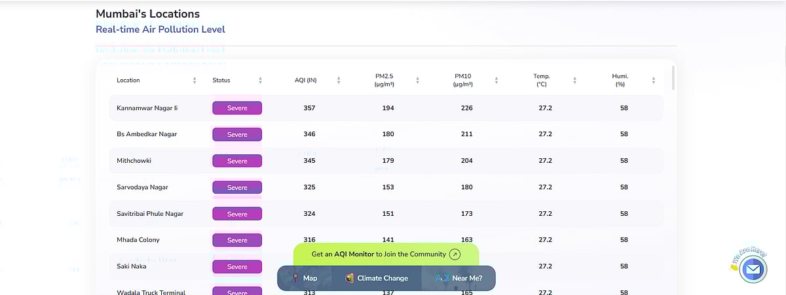The image size is (786, 295).
Task: Sort by AQI (IN) column arrows
Action: (339, 80)
